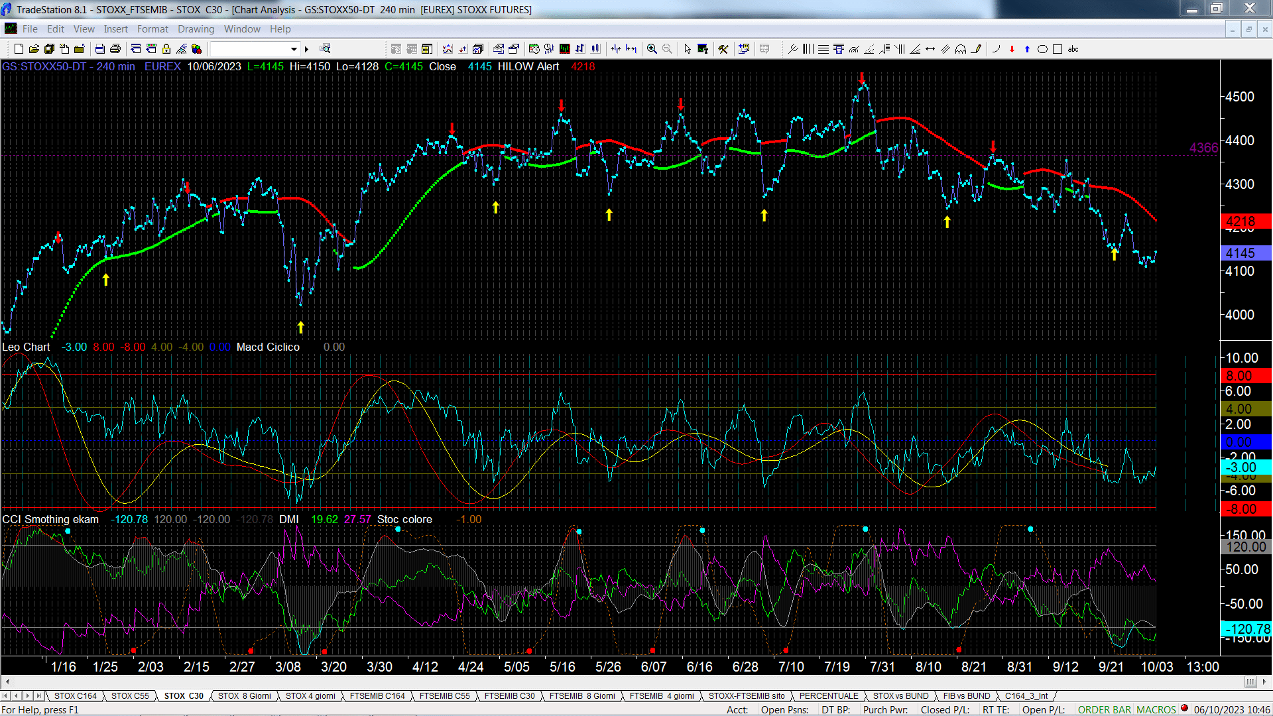Viewport: 1273px width, 716px height.
Task: Open the Edit menu
Action: click(56, 29)
